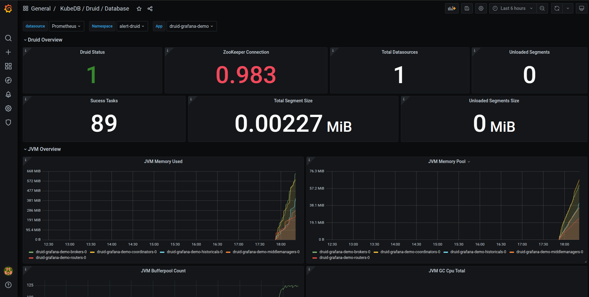Open the druid-grafana-demo App dropdown
This screenshot has width=589, height=297.
coord(191,26)
